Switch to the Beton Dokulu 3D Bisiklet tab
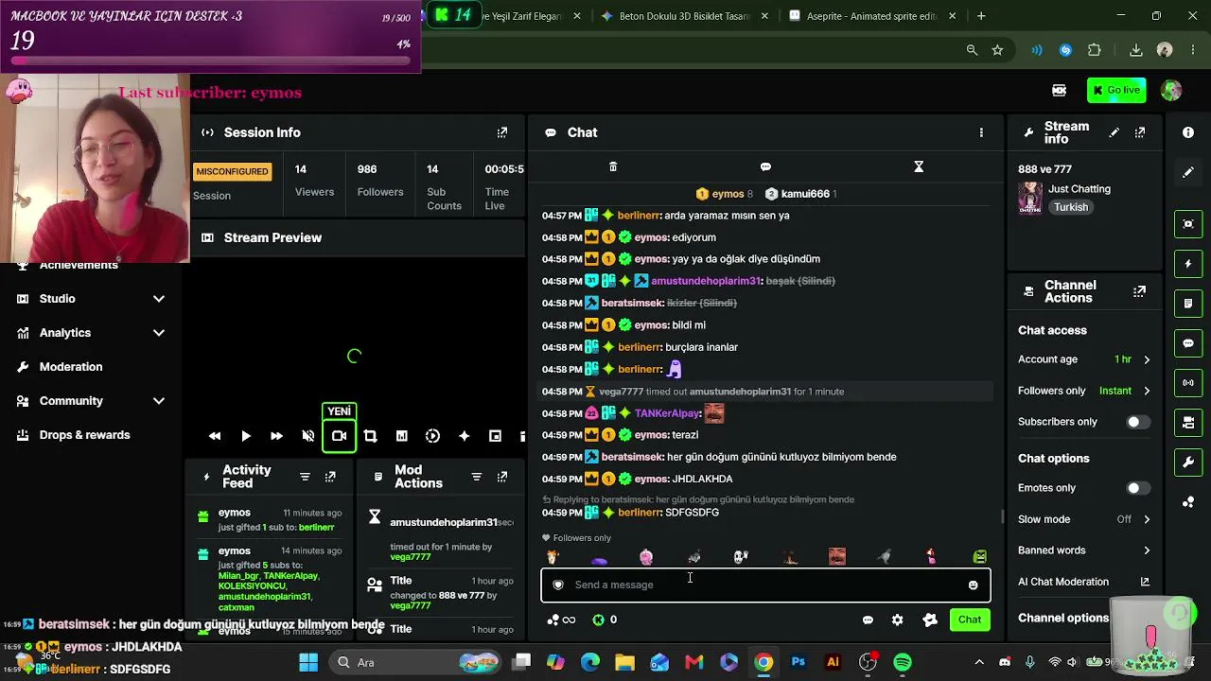 684,16
